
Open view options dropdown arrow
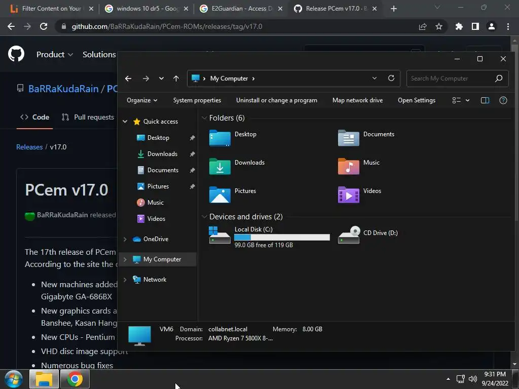tap(467, 100)
